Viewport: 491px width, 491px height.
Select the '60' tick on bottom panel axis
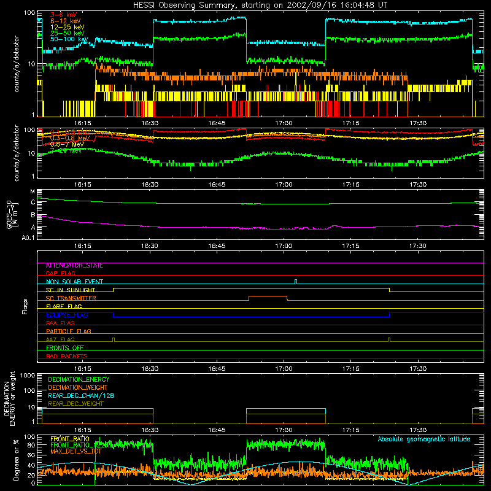[31, 455]
